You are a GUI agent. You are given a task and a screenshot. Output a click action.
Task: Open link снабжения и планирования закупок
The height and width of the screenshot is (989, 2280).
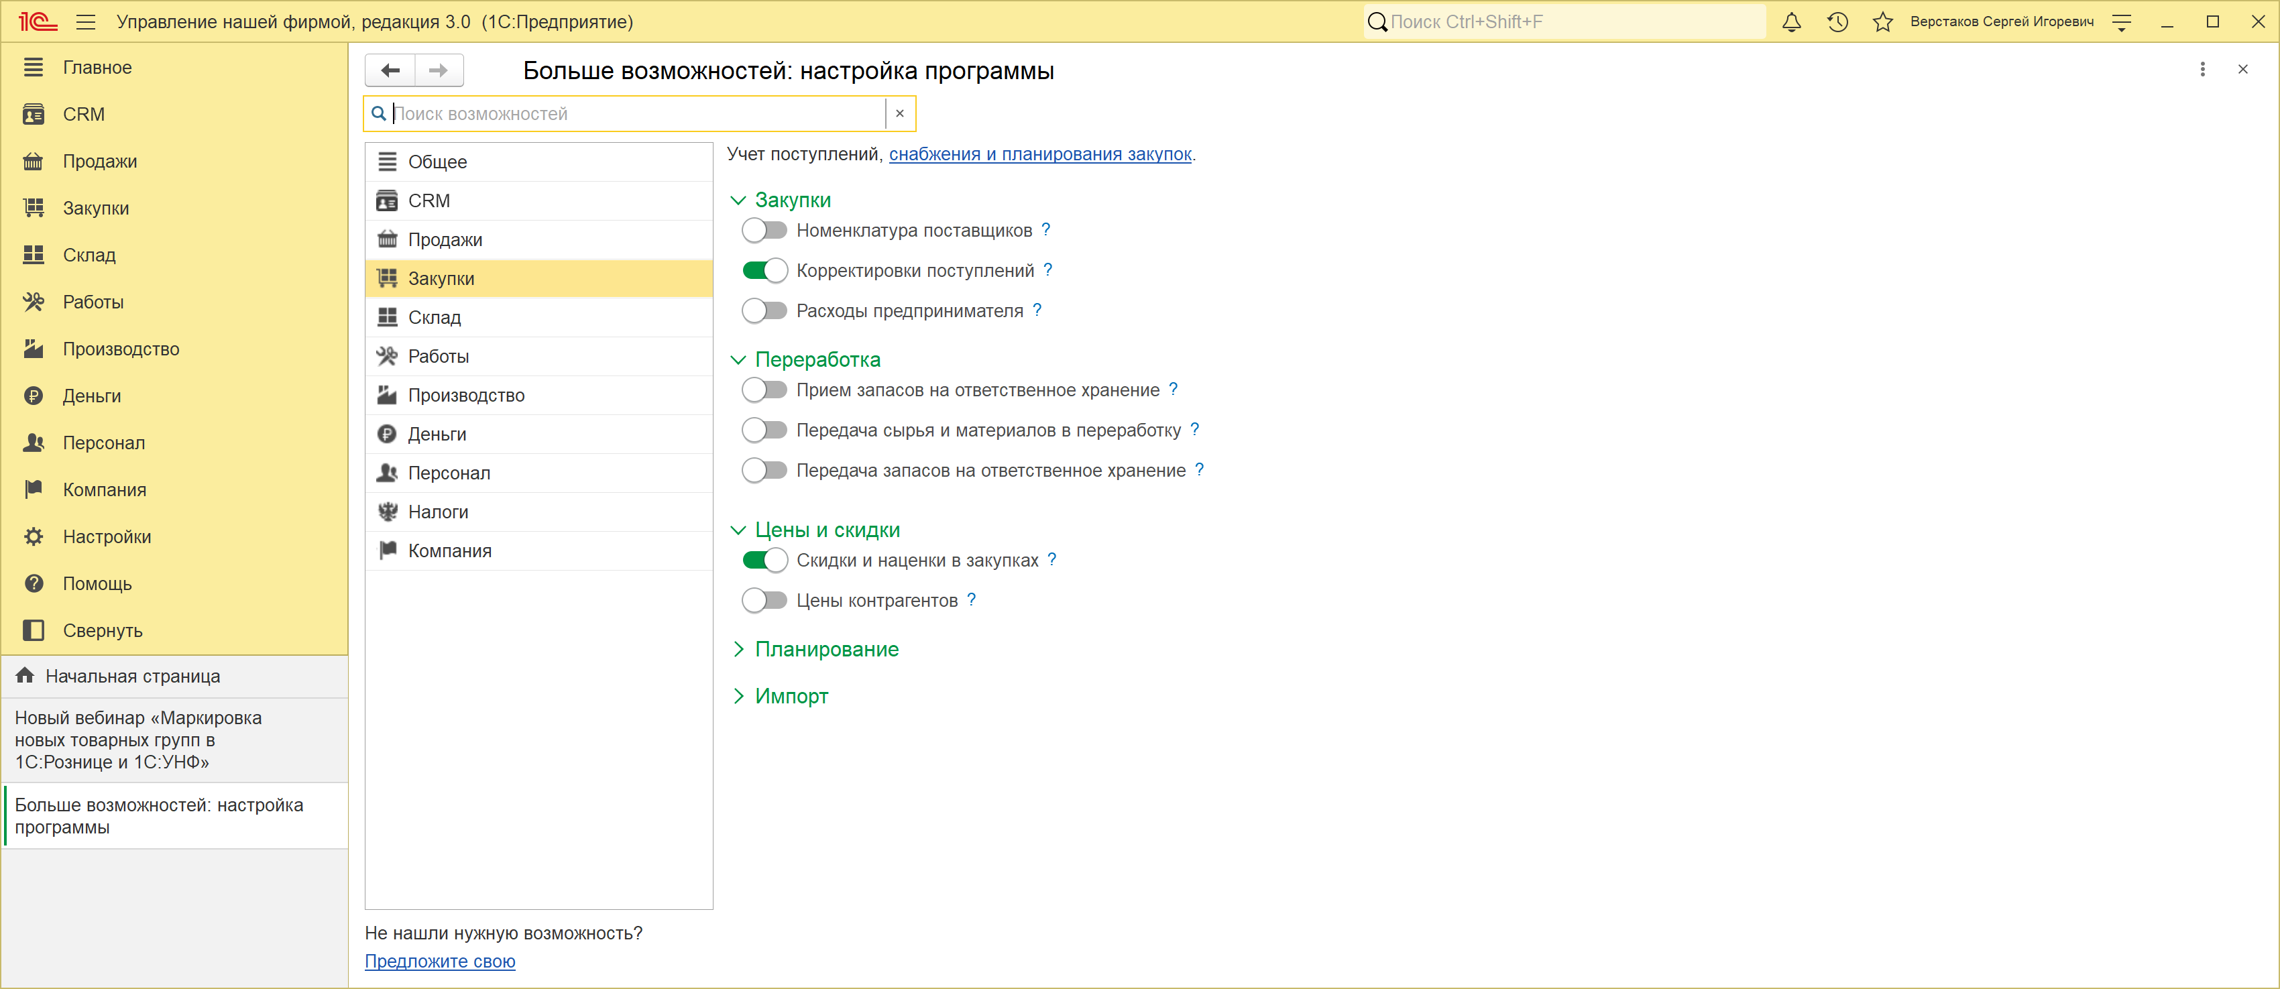1040,154
